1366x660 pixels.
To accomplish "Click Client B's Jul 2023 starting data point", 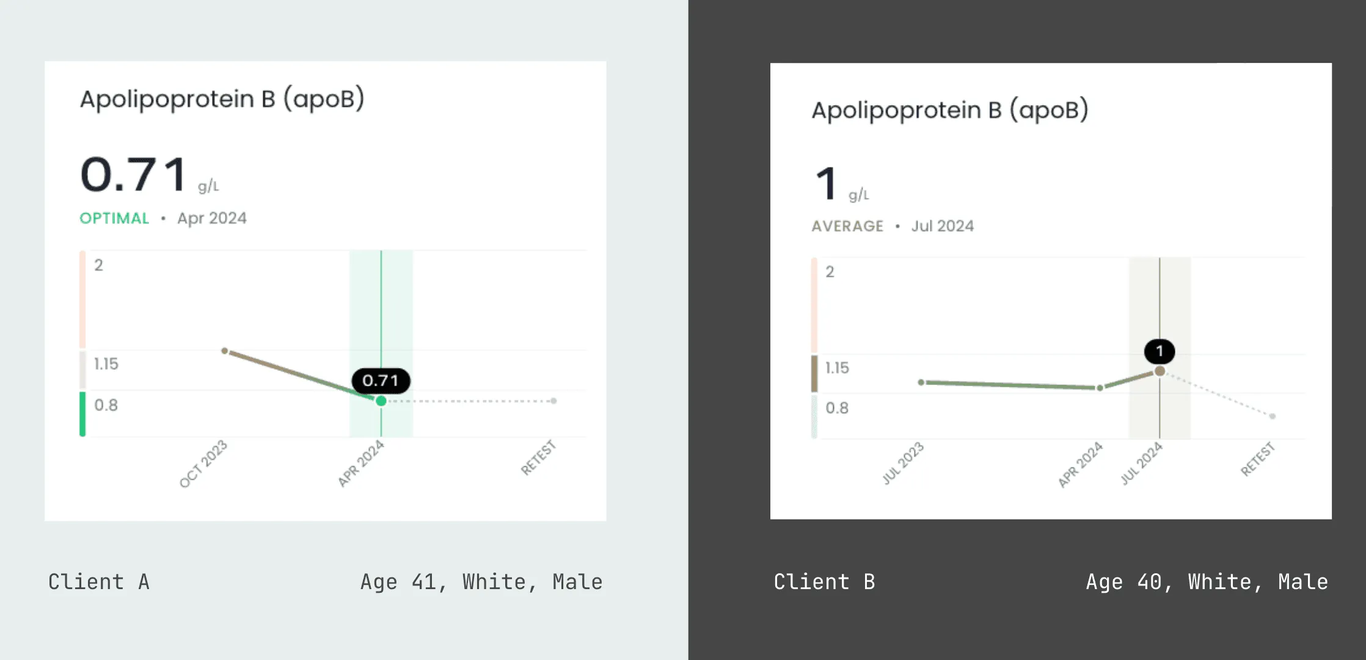I will (921, 383).
